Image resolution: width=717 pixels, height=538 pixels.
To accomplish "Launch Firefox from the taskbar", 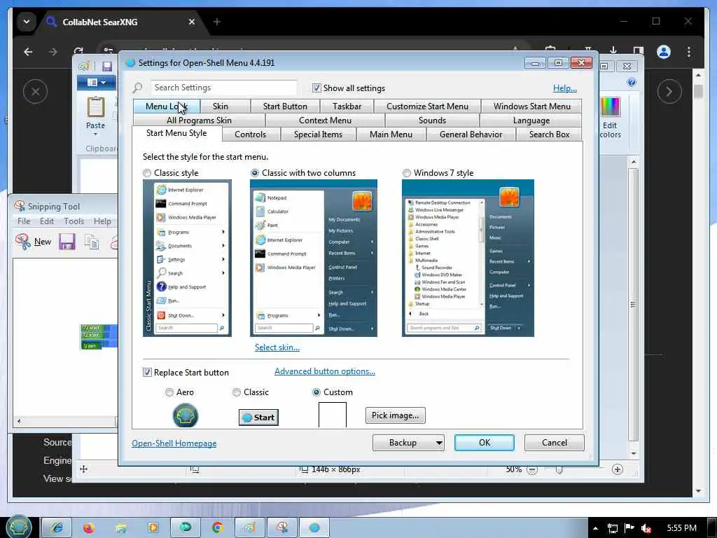I will pos(89,527).
